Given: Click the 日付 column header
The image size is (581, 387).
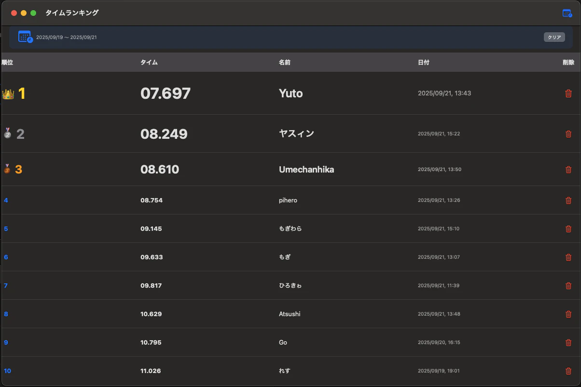Looking at the screenshot, I should click(424, 63).
